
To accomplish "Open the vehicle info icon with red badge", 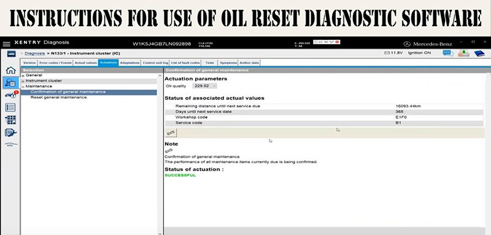I will [x=11, y=95].
